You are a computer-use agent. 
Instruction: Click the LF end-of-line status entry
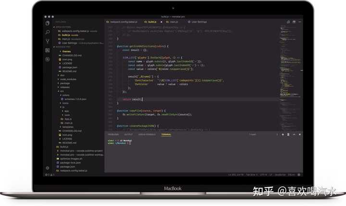point(271,175)
